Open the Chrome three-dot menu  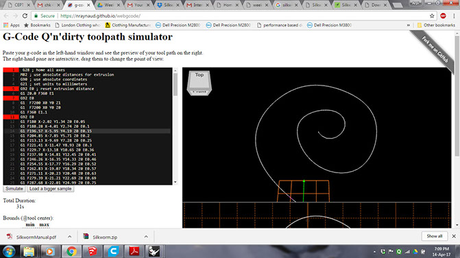coord(454,16)
